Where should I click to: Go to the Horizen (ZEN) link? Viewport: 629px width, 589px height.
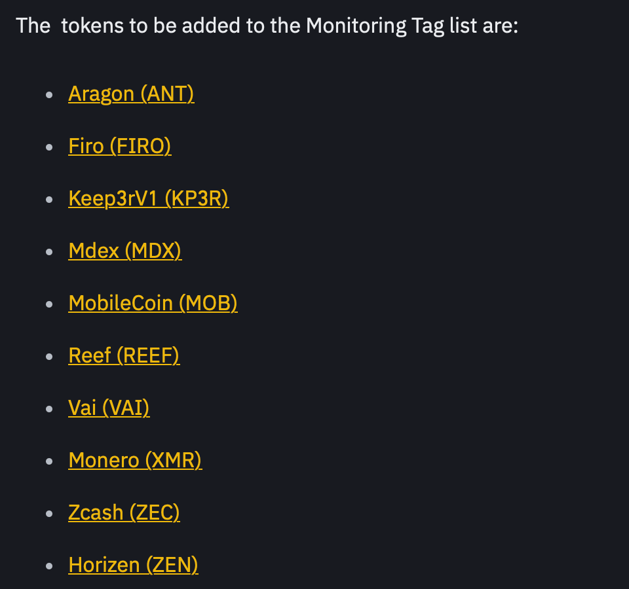[133, 565]
